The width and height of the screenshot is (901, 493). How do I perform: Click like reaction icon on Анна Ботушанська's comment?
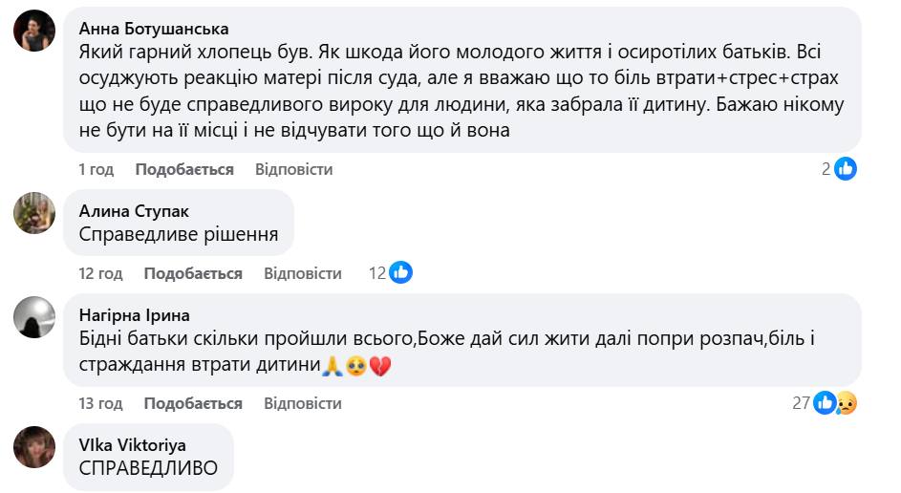tap(846, 169)
